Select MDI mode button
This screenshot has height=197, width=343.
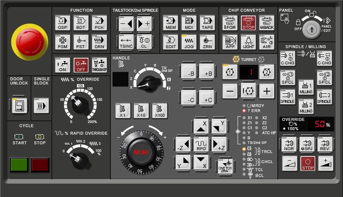coord(189,23)
